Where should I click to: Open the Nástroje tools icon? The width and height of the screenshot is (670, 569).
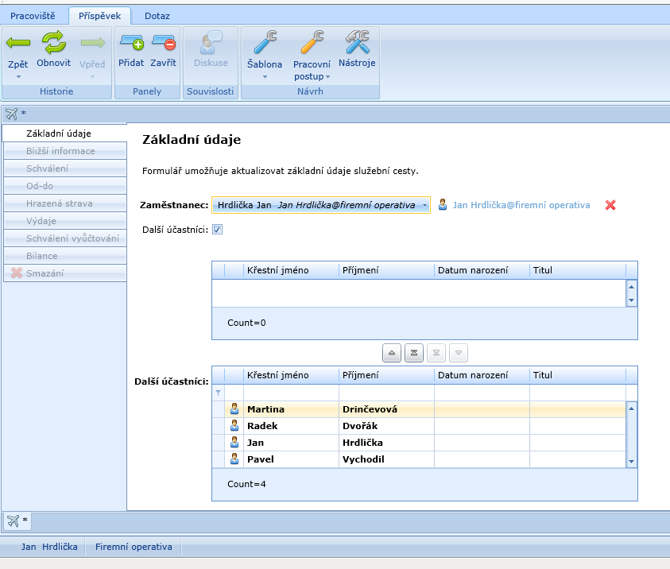[x=357, y=42]
